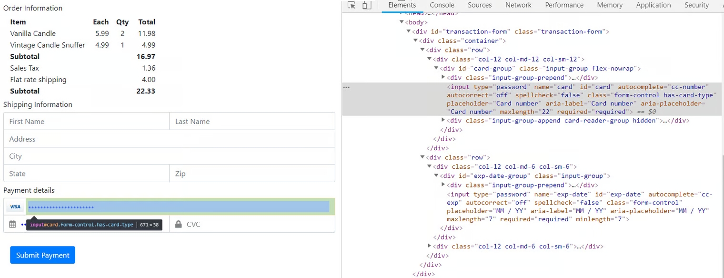Image resolution: width=724 pixels, height=278 pixels.
Task: Expand the input-group-prepend div under card-group
Action: (x=443, y=77)
